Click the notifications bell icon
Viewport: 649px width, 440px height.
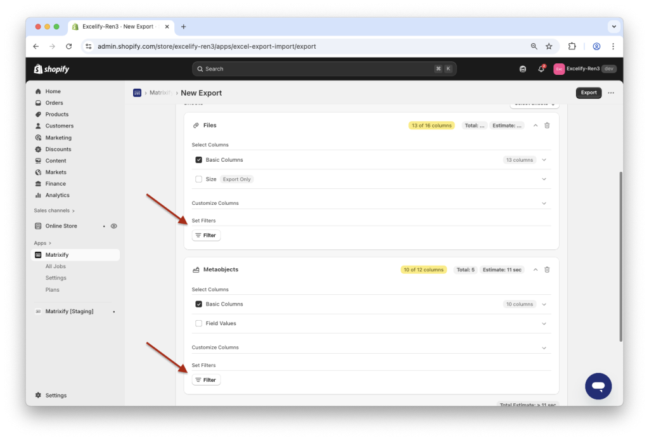click(x=542, y=68)
